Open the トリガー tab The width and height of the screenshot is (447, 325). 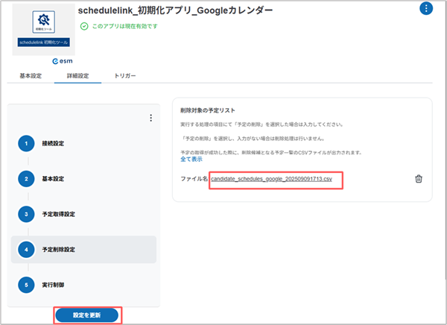pyautogui.click(x=125, y=76)
